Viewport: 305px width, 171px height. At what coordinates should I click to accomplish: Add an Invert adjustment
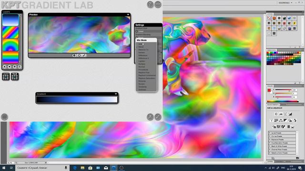pyautogui.click(x=274, y=127)
